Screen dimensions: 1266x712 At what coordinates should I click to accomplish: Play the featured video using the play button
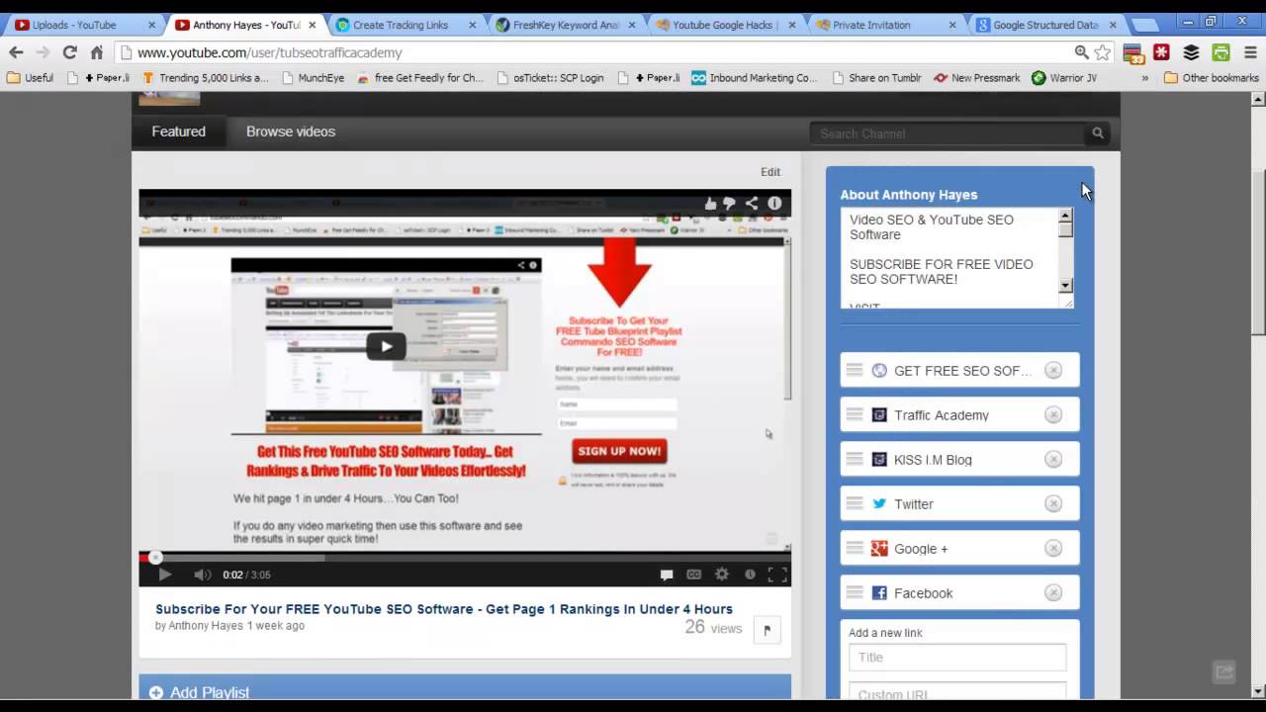(165, 575)
